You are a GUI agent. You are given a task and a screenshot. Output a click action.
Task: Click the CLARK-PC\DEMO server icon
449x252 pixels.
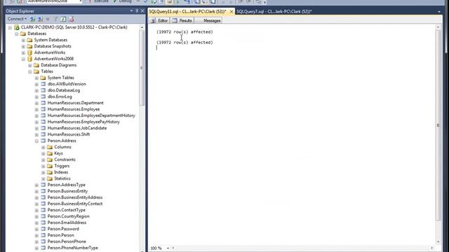coord(17,27)
